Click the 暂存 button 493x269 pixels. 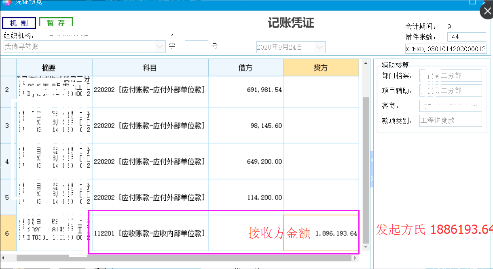56,23
